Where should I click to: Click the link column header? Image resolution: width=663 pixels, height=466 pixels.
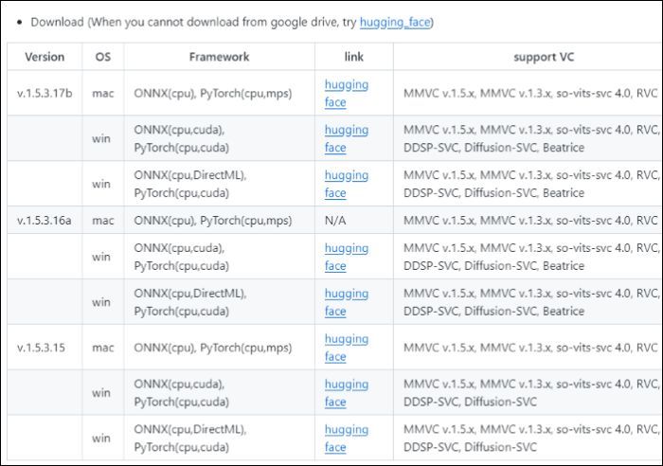[353, 57]
